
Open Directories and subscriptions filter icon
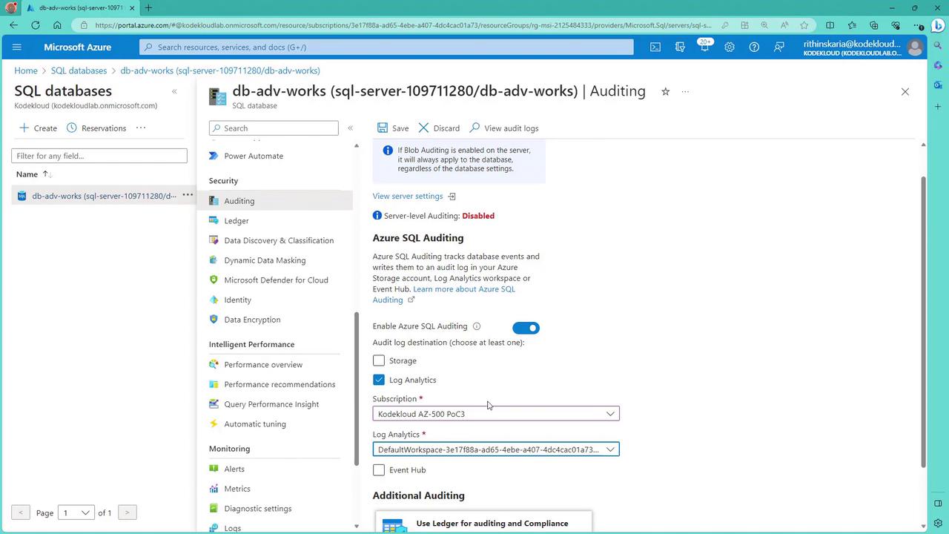[x=680, y=47]
